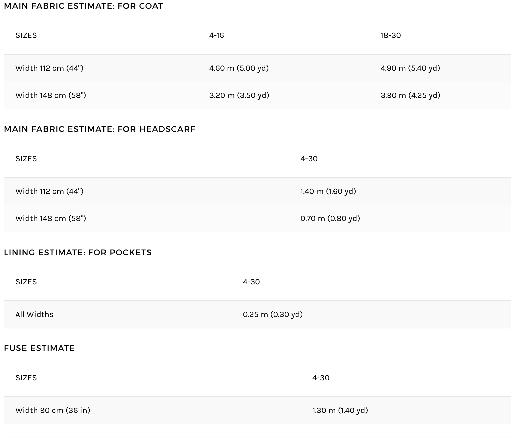Click the Main Fabric Estimate: For Coat heading

click(x=83, y=6)
